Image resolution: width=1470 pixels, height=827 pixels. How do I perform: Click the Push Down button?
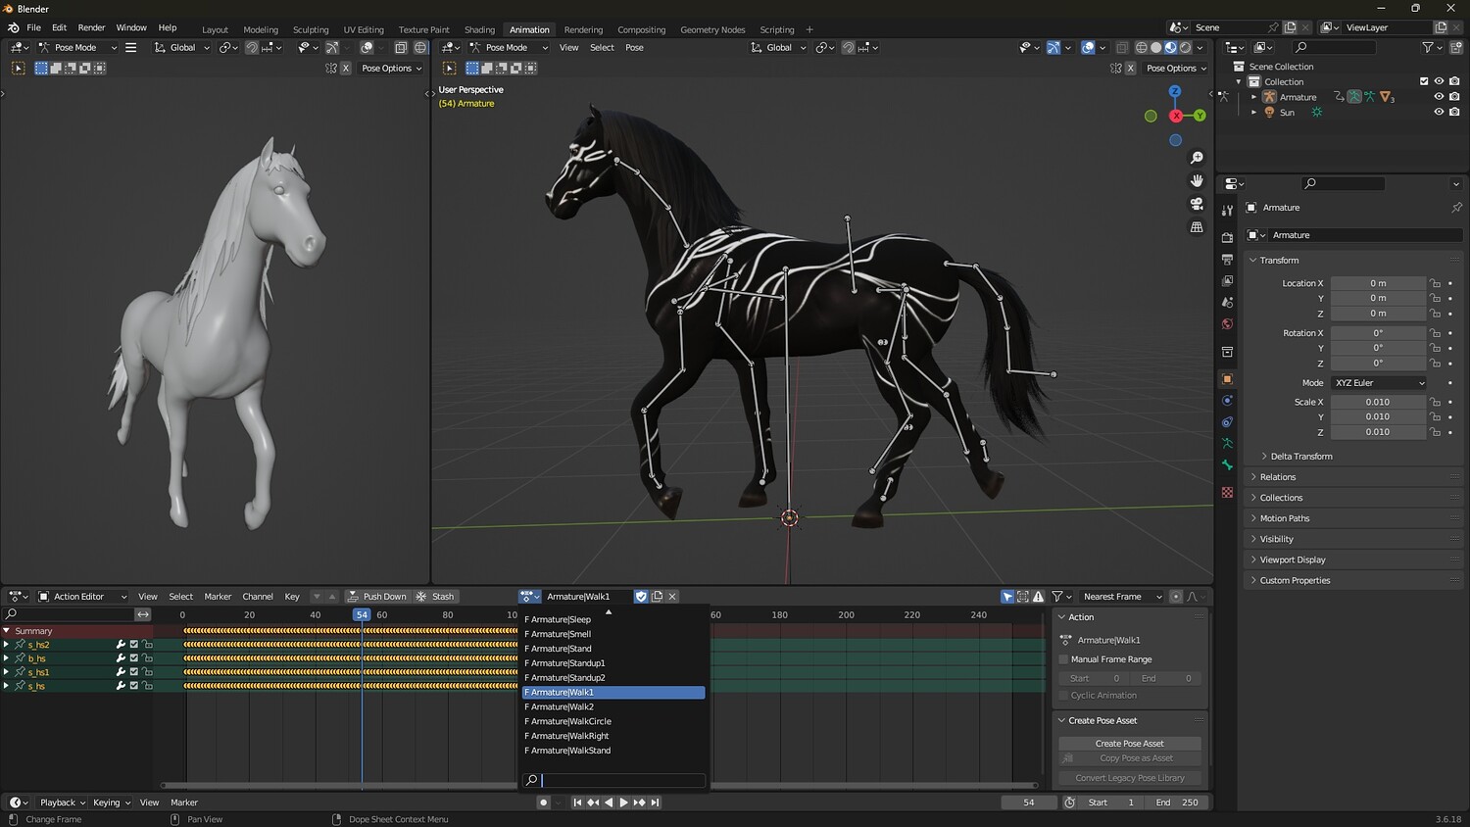click(x=377, y=597)
